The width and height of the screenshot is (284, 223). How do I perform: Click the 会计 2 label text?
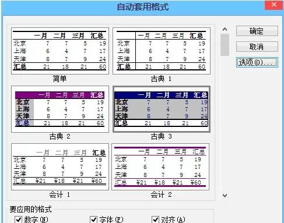pyautogui.click(x=161, y=194)
